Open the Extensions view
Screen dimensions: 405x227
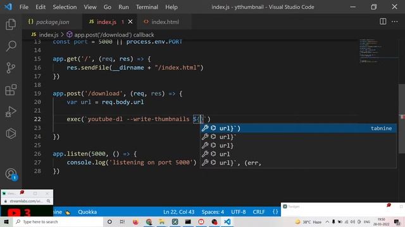(x=11, y=90)
